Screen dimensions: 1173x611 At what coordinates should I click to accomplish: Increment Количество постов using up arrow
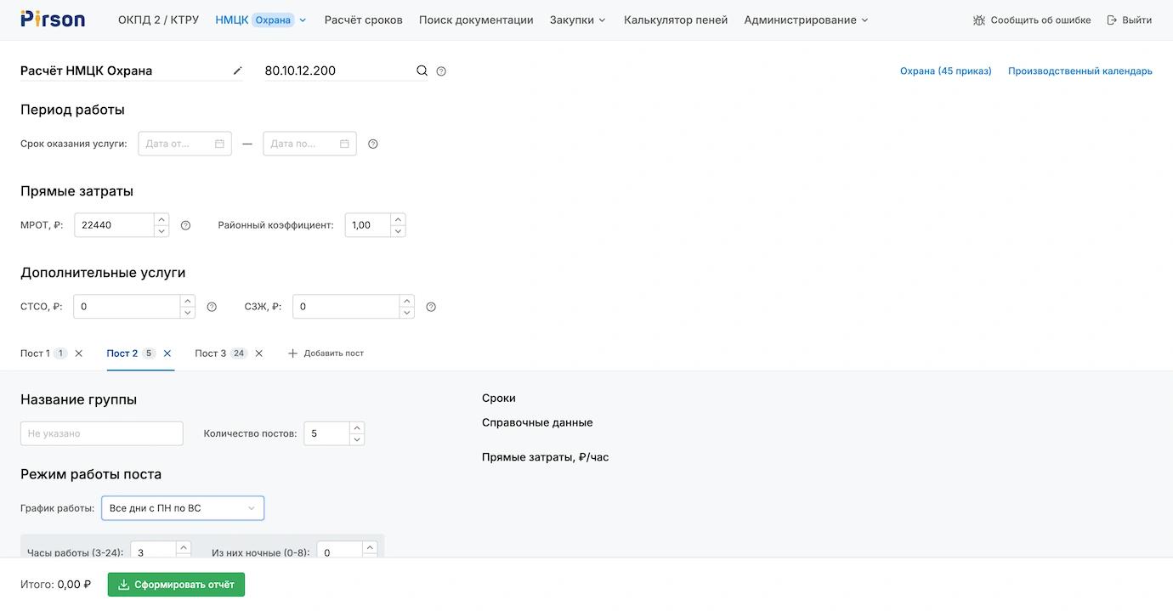[x=357, y=428]
